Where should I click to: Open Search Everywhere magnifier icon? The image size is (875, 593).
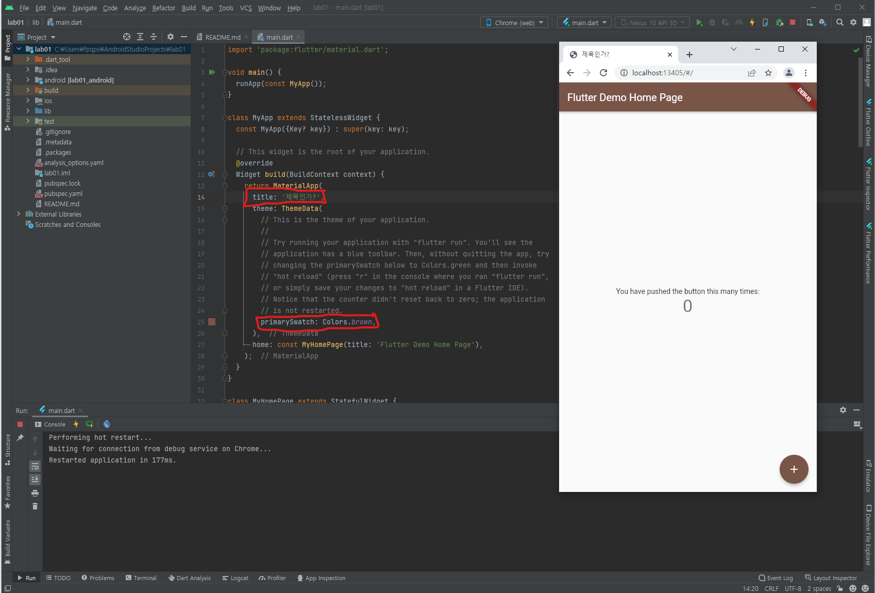840,23
